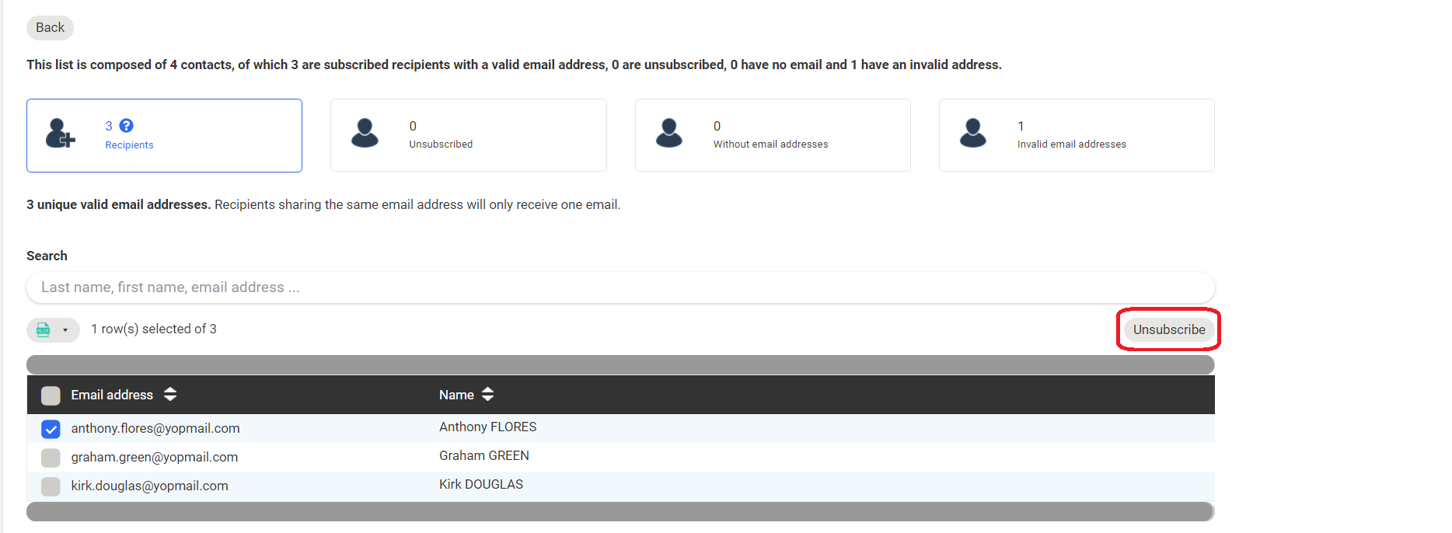Show the Invalid email addresses card
This screenshot has width=1452, height=533.
pyautogui.click(x=1076, y=135)
